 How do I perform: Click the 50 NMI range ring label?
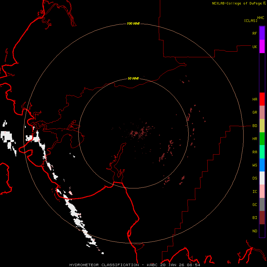[133, 78]
